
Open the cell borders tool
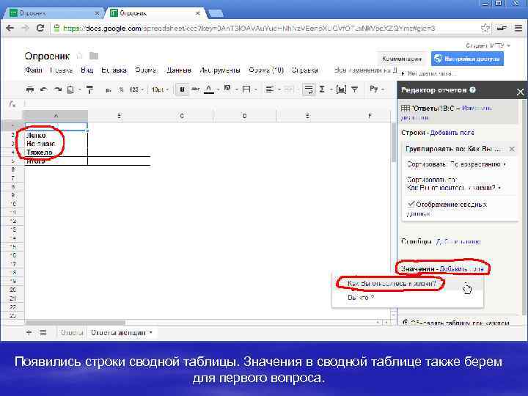point(246,89)
